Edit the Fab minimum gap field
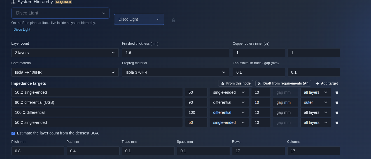The image size is (371, 159). point(314,72)
